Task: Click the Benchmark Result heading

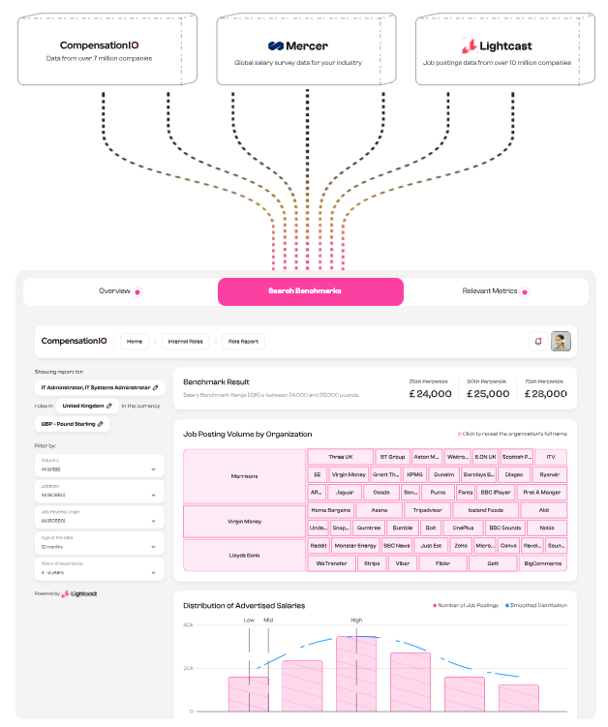Action: (216, 382)
